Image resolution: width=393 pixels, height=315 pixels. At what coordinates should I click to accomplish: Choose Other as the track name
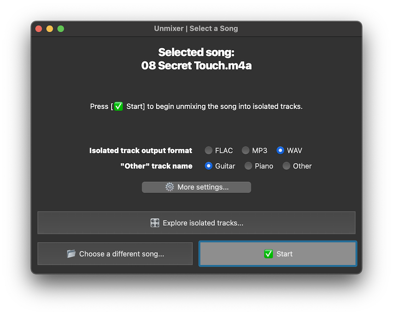[x=285, y=166]
